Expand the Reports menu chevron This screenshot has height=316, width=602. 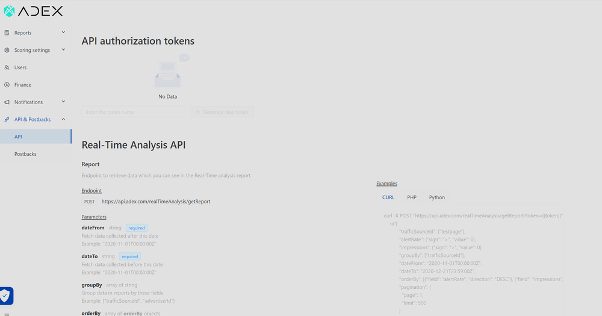click(x=63, y=33)
